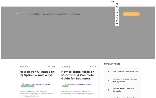Switch language to RU
This screenshot has height=98, width=156.
[x=117, y=7]
